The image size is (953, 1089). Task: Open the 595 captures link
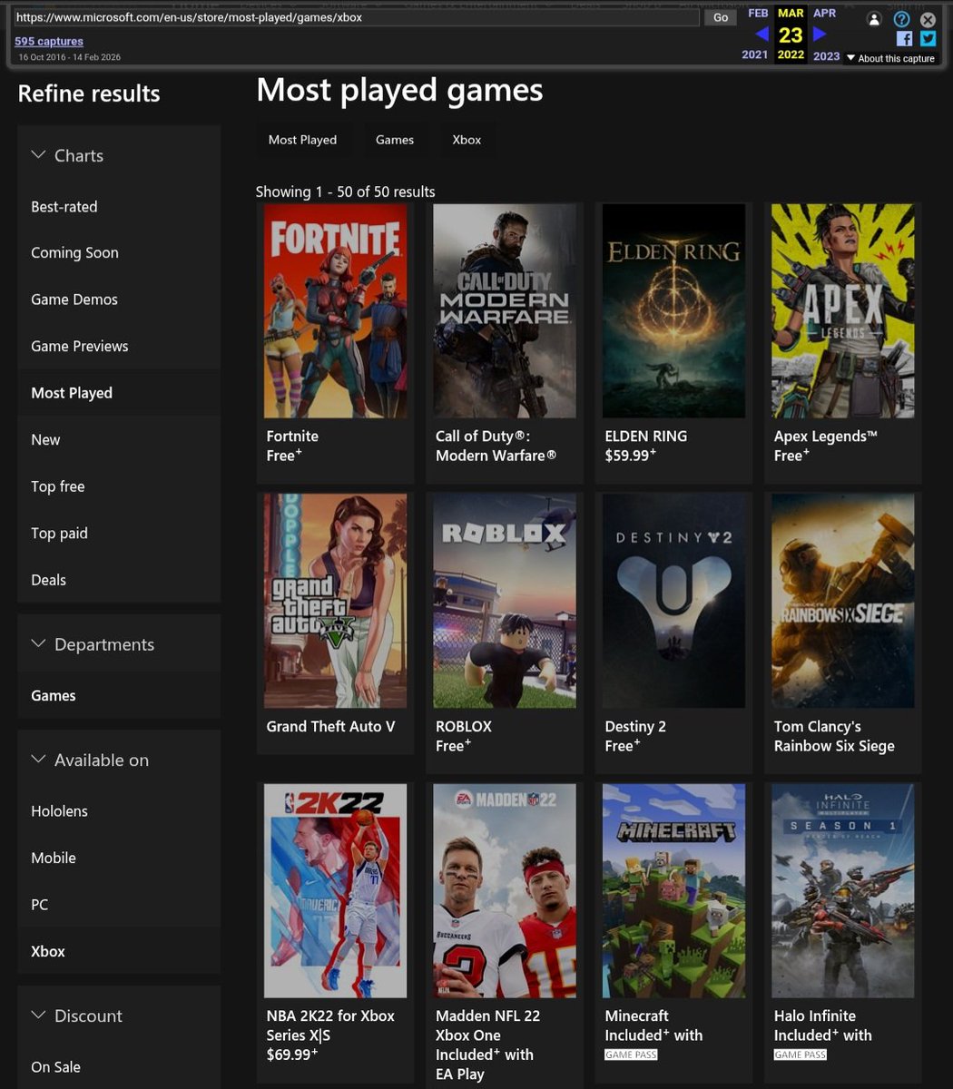[49, 41]
